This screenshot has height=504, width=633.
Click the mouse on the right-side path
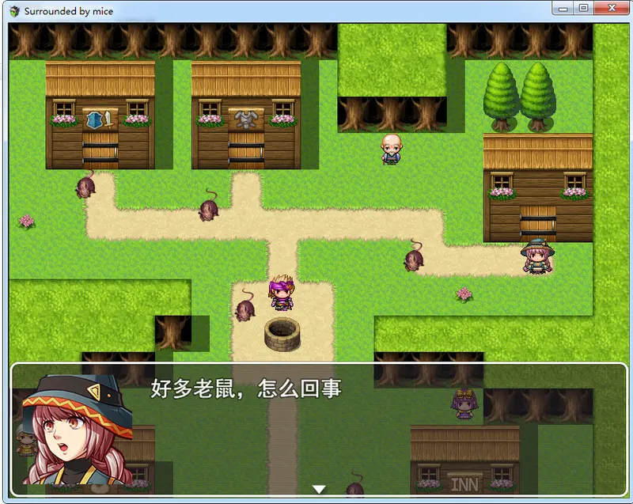[414, 256]
